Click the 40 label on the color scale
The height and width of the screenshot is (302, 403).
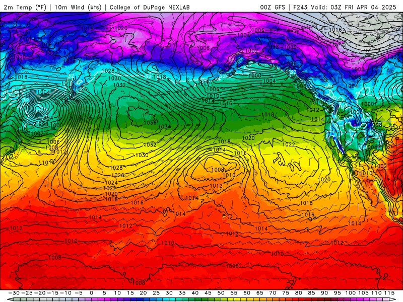click(x=195, y=293)
